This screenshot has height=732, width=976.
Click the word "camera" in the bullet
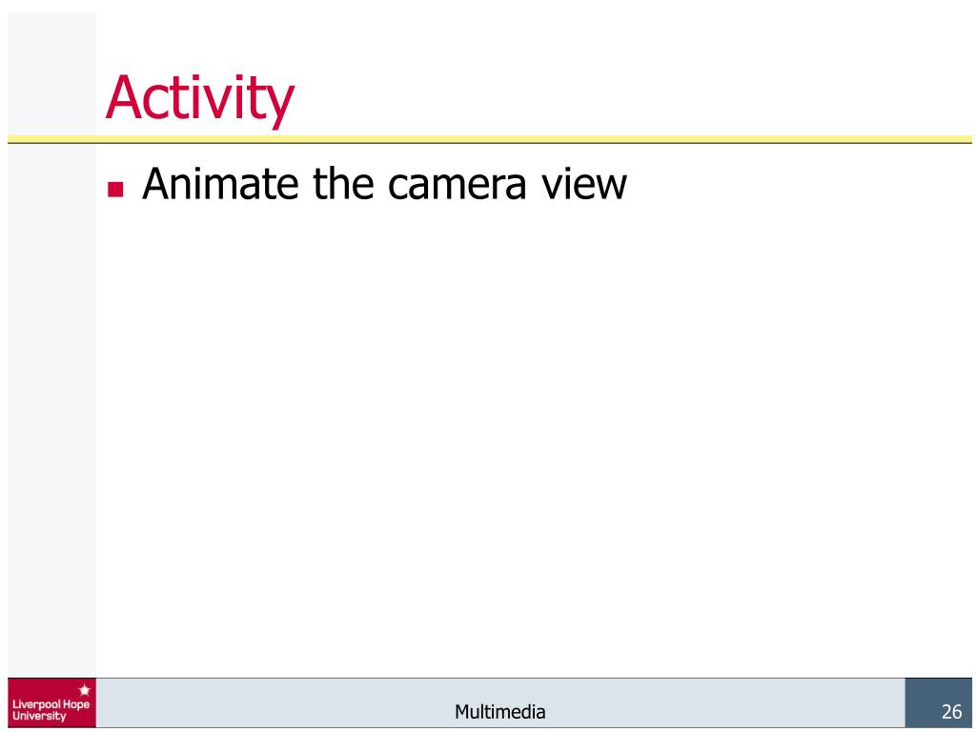pyautogui.click(x=457, y=188)
